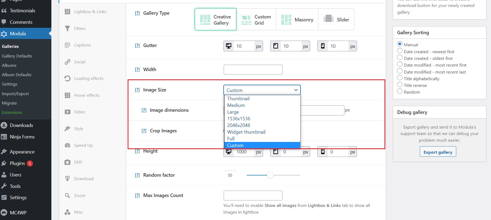Click the Loading effects refresh icon
The width and height of the screenshot is (491, 220).
coord(67,78)
